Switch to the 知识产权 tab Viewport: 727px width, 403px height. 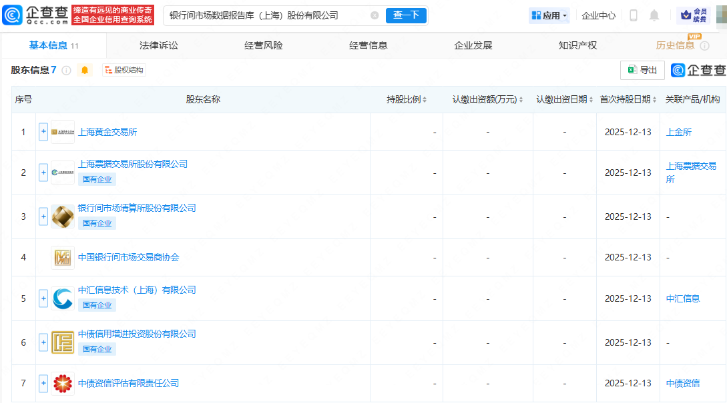pyautogui.click(x=577, y=45)
